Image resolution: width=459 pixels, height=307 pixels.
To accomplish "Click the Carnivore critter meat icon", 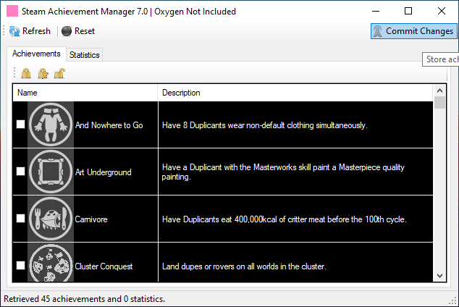I will 51,219.
